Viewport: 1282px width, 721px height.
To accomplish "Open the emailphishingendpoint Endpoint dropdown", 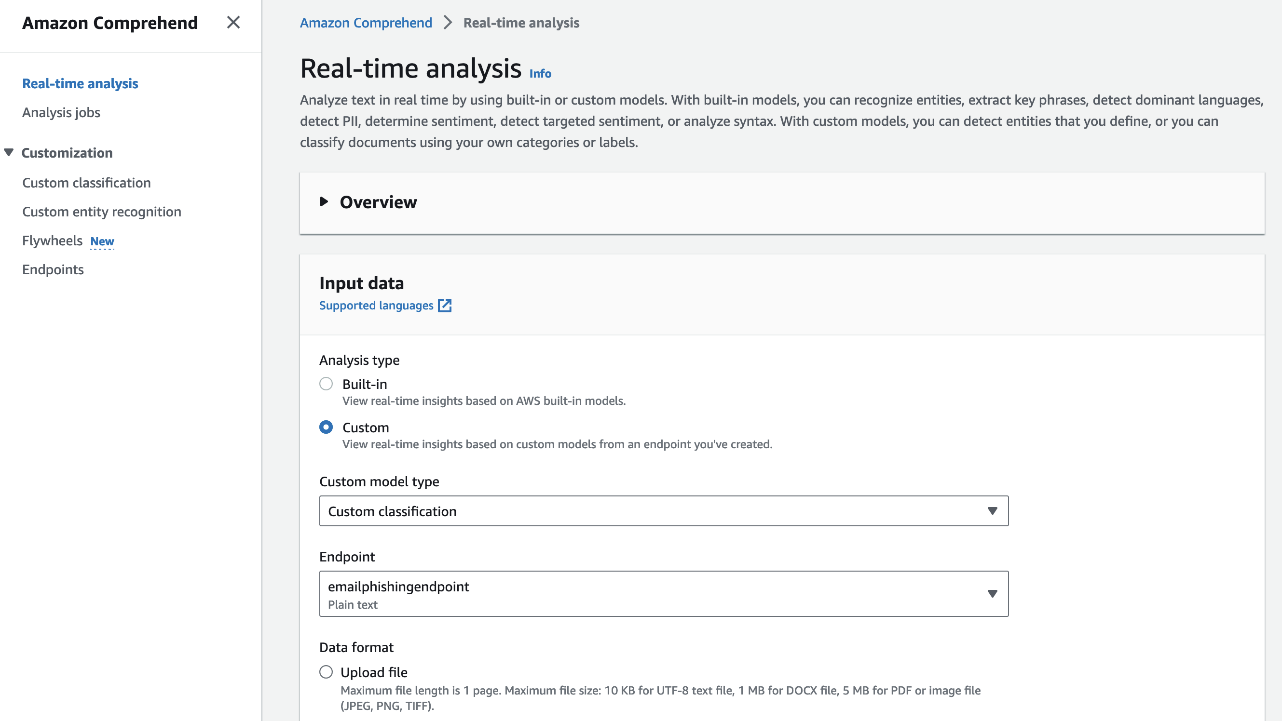I will point(647,593).
